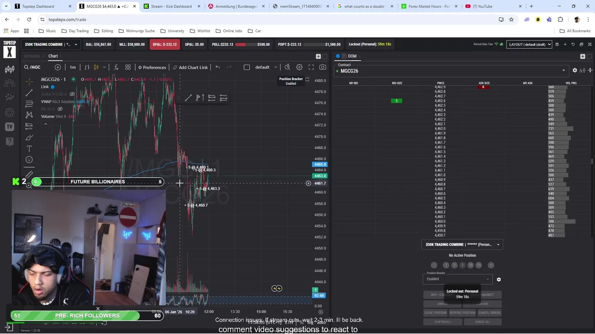595x334 pixels.
Task: Click Add Chart Link
Action: pos(190,67)
